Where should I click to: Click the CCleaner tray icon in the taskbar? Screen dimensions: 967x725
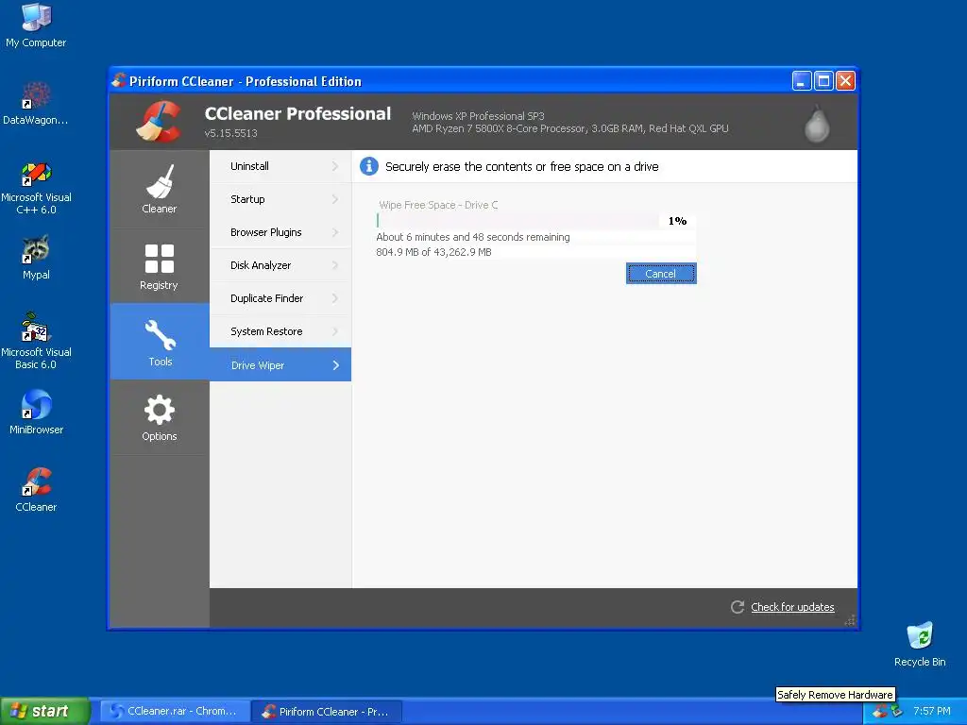coord(880,711)
